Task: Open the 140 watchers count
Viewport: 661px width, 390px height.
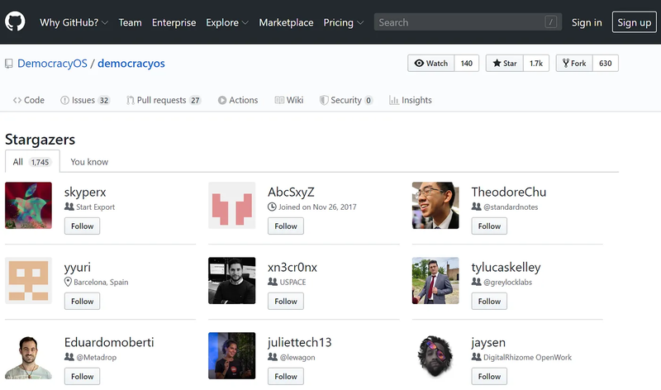Action: point(467,64)
